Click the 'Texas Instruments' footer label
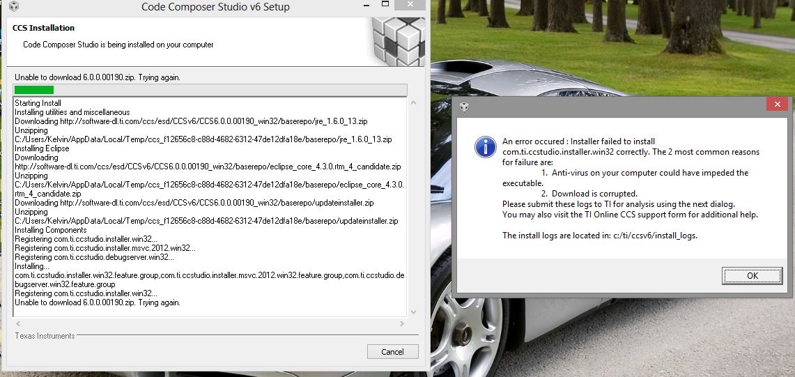Screen dimensions: 795x377 [x=45, y=336]
